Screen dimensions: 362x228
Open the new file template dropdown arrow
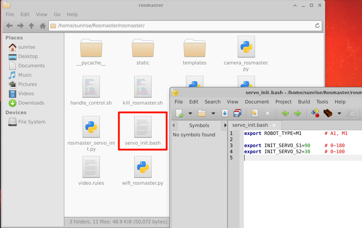pyautogui.click(x=190, y=113)
